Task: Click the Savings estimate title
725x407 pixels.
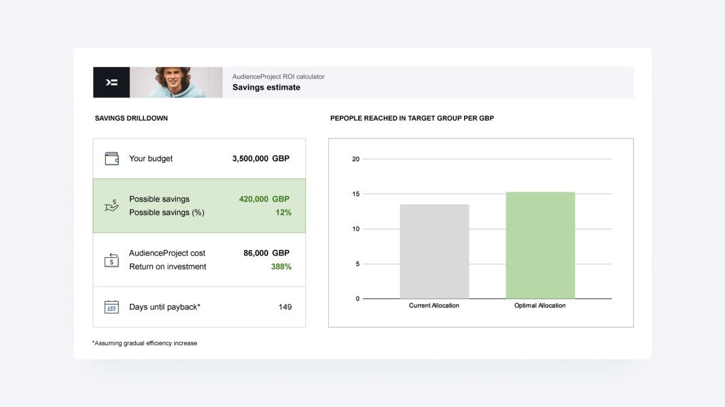Action: point(266,88)
